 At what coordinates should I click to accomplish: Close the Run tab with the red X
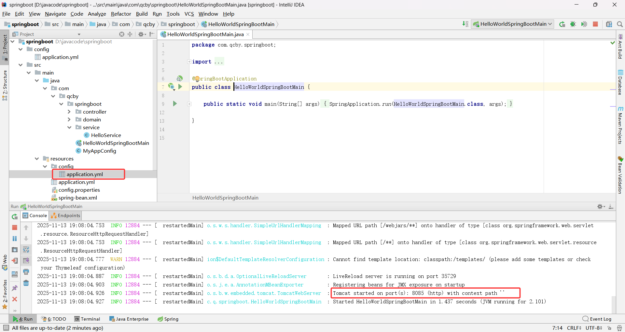pos(15,299)
